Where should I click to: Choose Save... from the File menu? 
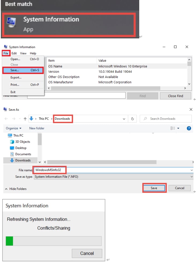[x=23, y=70]
